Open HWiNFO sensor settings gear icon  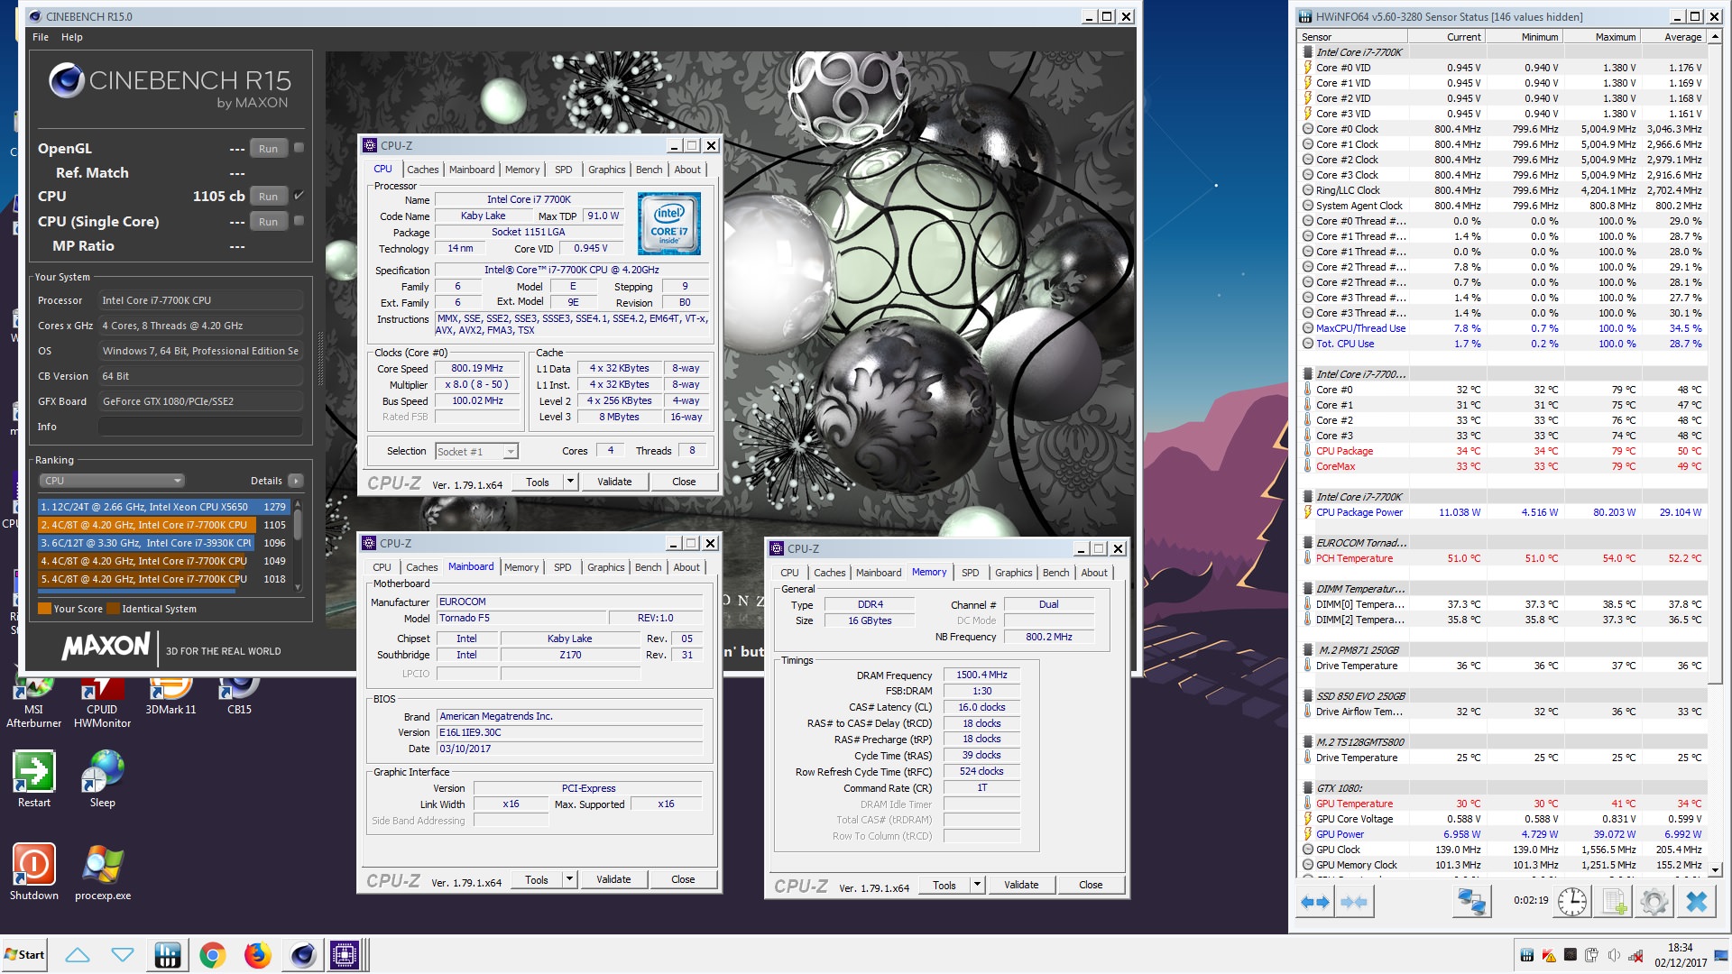click(1654, 902)
